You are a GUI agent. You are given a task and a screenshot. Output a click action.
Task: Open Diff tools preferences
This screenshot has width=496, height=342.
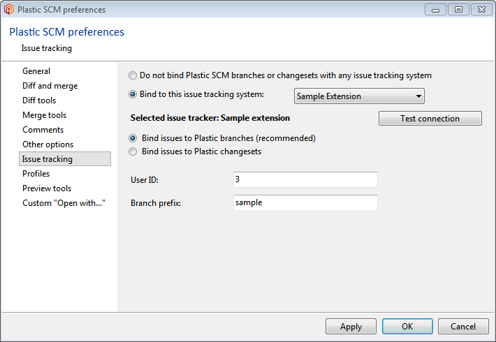click(39, 101)
